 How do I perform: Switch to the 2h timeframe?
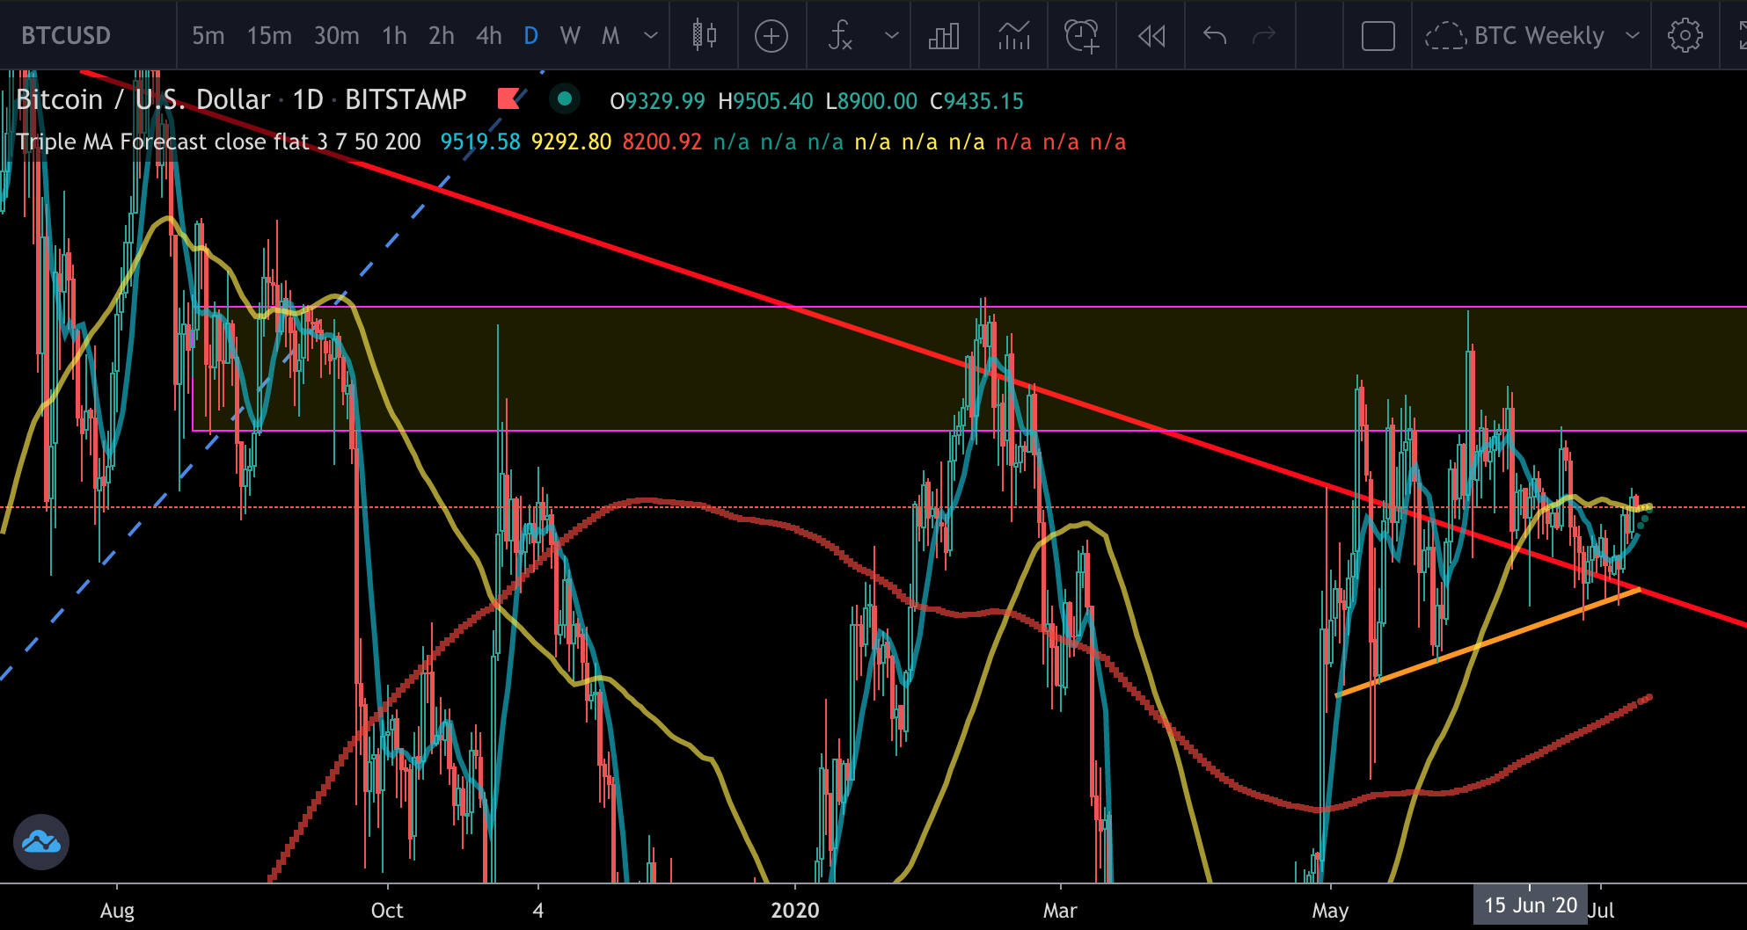coord(442,36)
